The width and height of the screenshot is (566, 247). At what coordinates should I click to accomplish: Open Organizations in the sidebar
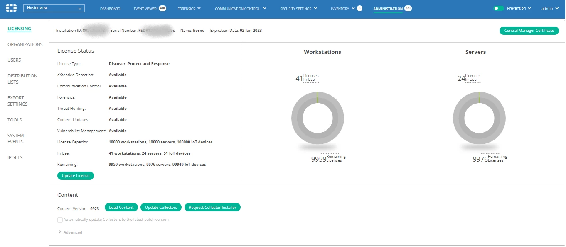pos(25,44)
